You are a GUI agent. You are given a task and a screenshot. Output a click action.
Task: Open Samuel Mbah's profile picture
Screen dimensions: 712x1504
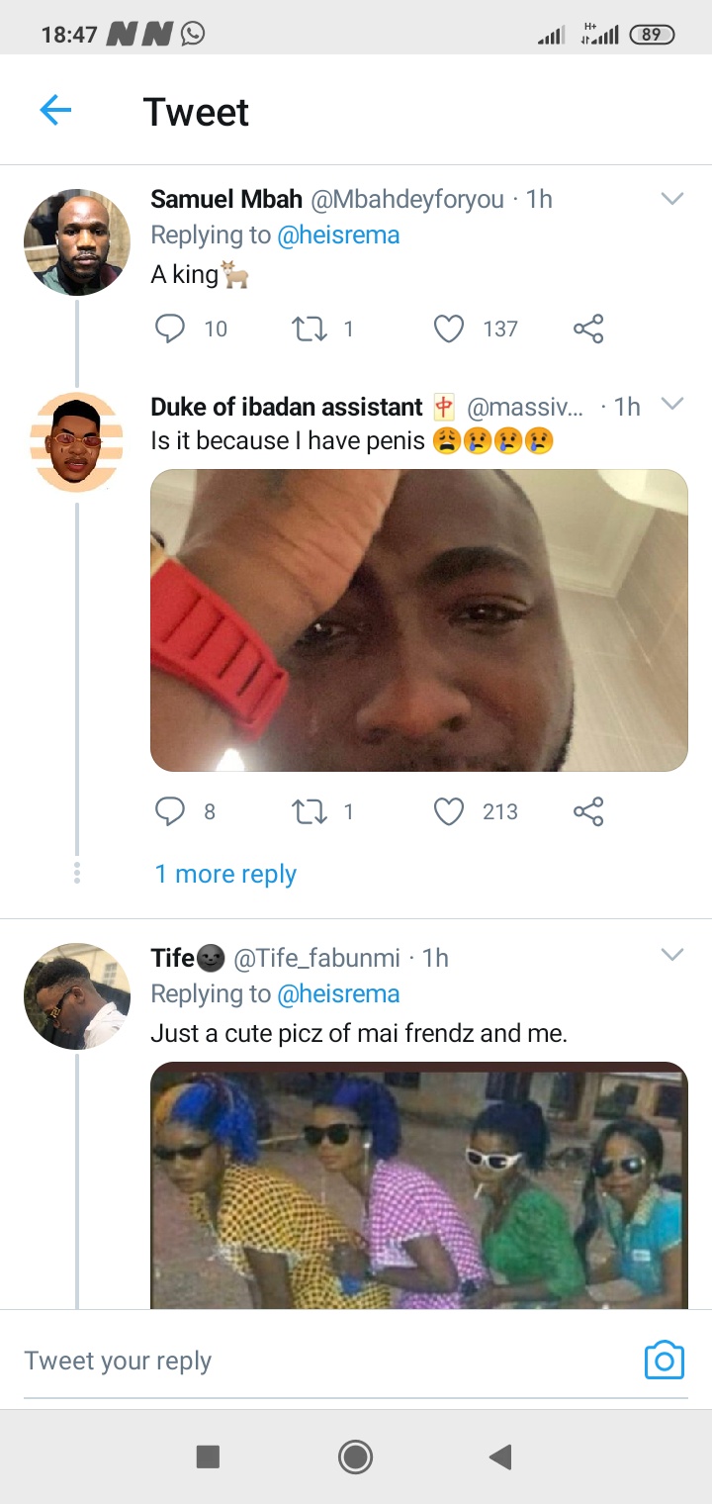[x=76, y=243]
